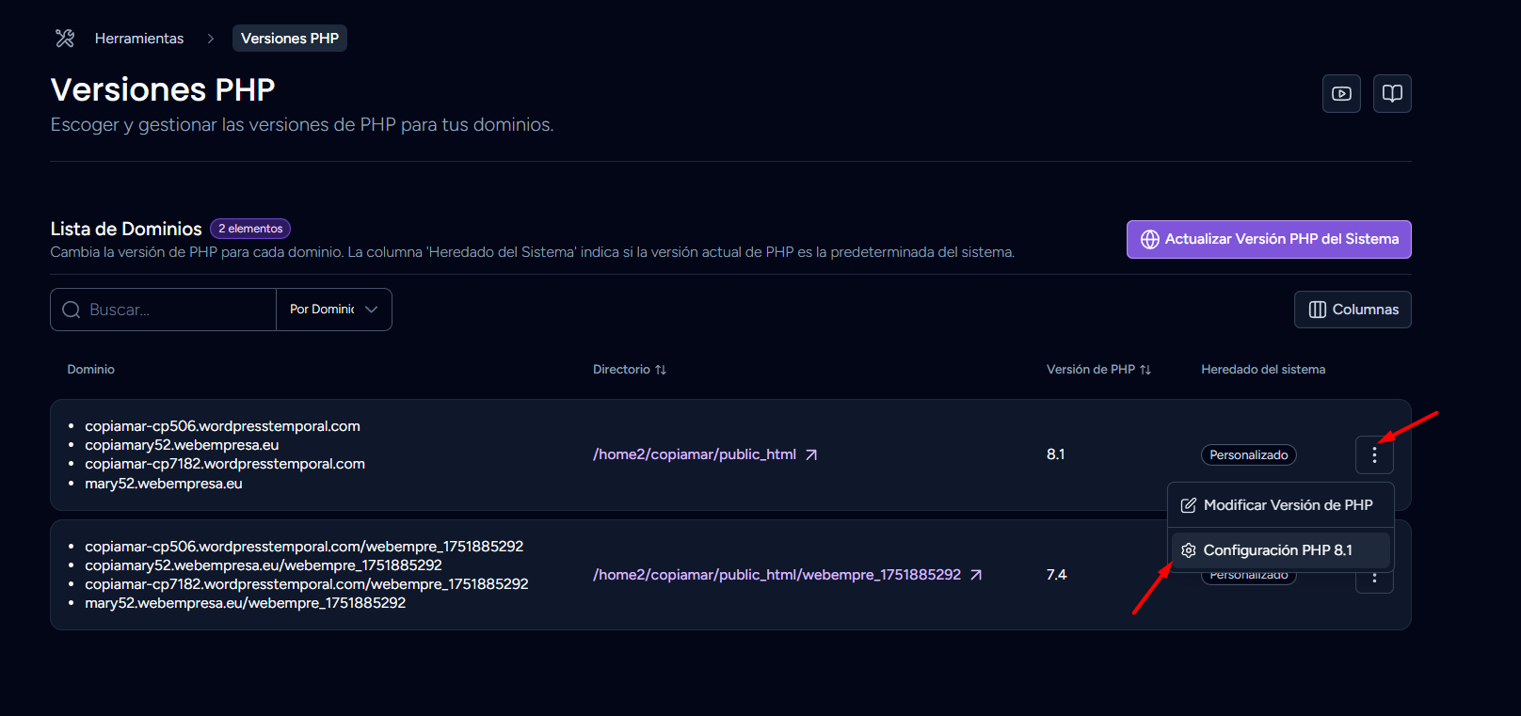Viewport: 1521px width, 716px height.
Task: Open the webempre_1751885292 directory link
Action: coord(777,575)
